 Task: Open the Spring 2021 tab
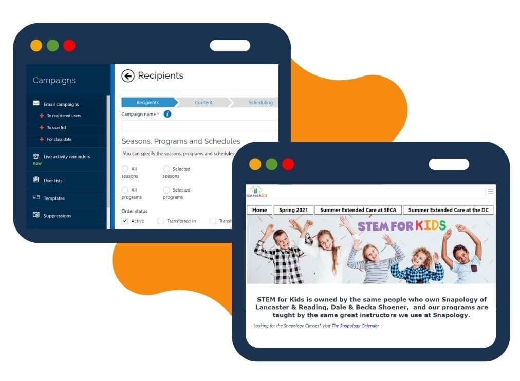tap(293, 210)
